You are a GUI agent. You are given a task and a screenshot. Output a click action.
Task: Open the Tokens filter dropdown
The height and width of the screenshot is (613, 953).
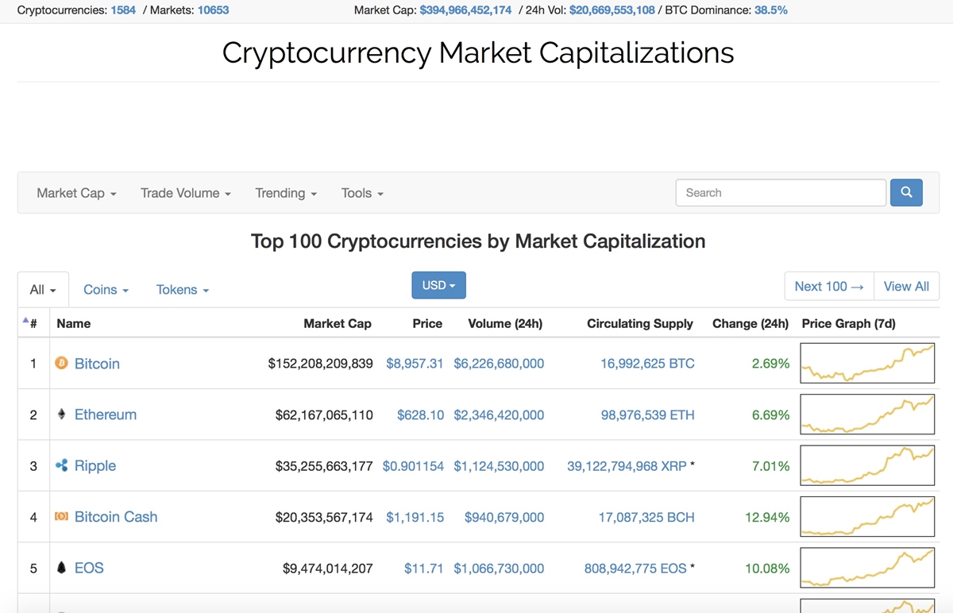(183, 290)
